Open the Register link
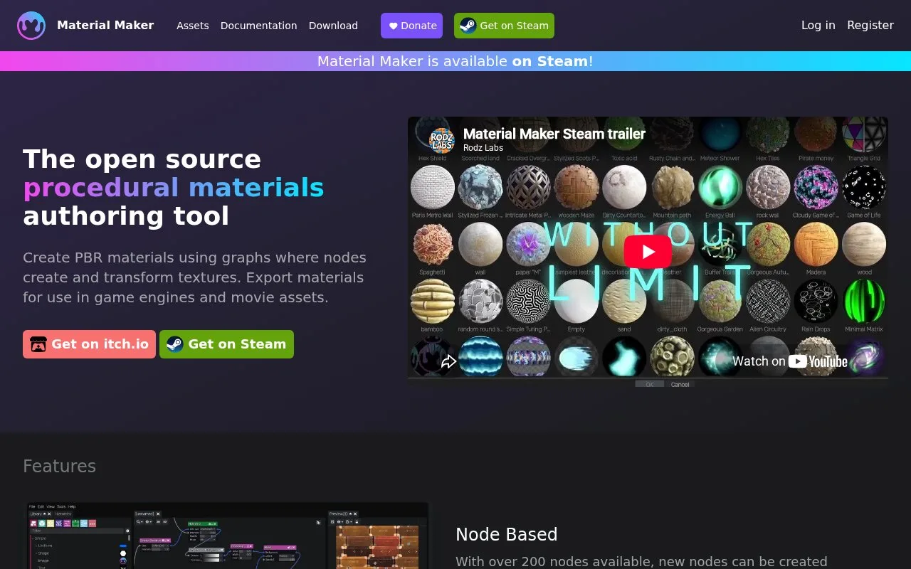The image size is (911, 569). [870, 26]
